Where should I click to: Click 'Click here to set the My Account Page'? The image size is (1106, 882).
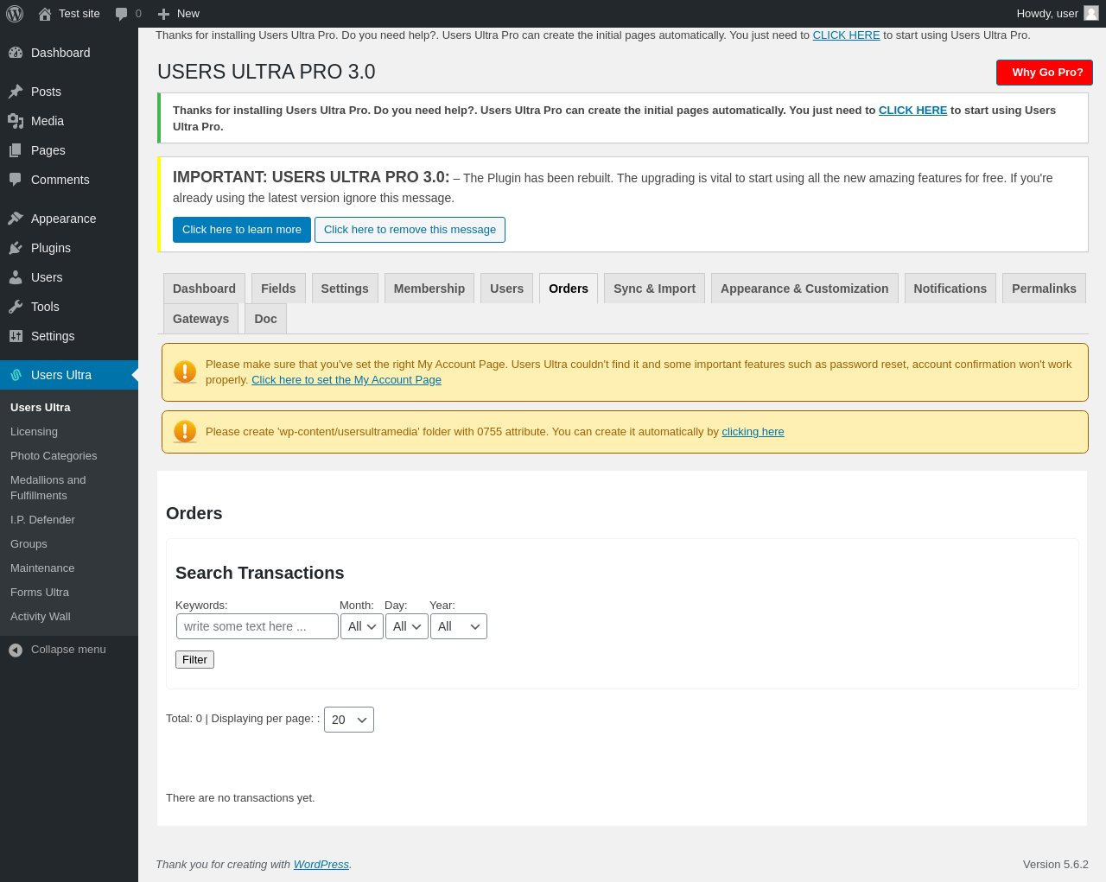346,380
